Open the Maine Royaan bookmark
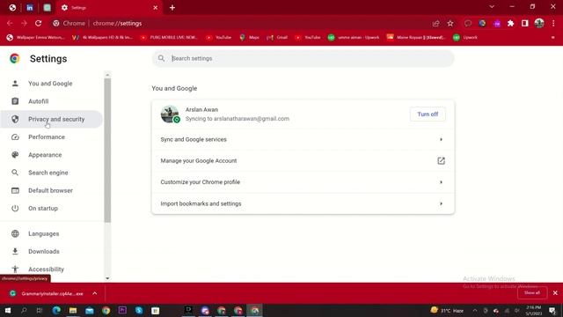The image size is (563, 317). [x=416, y=37]
